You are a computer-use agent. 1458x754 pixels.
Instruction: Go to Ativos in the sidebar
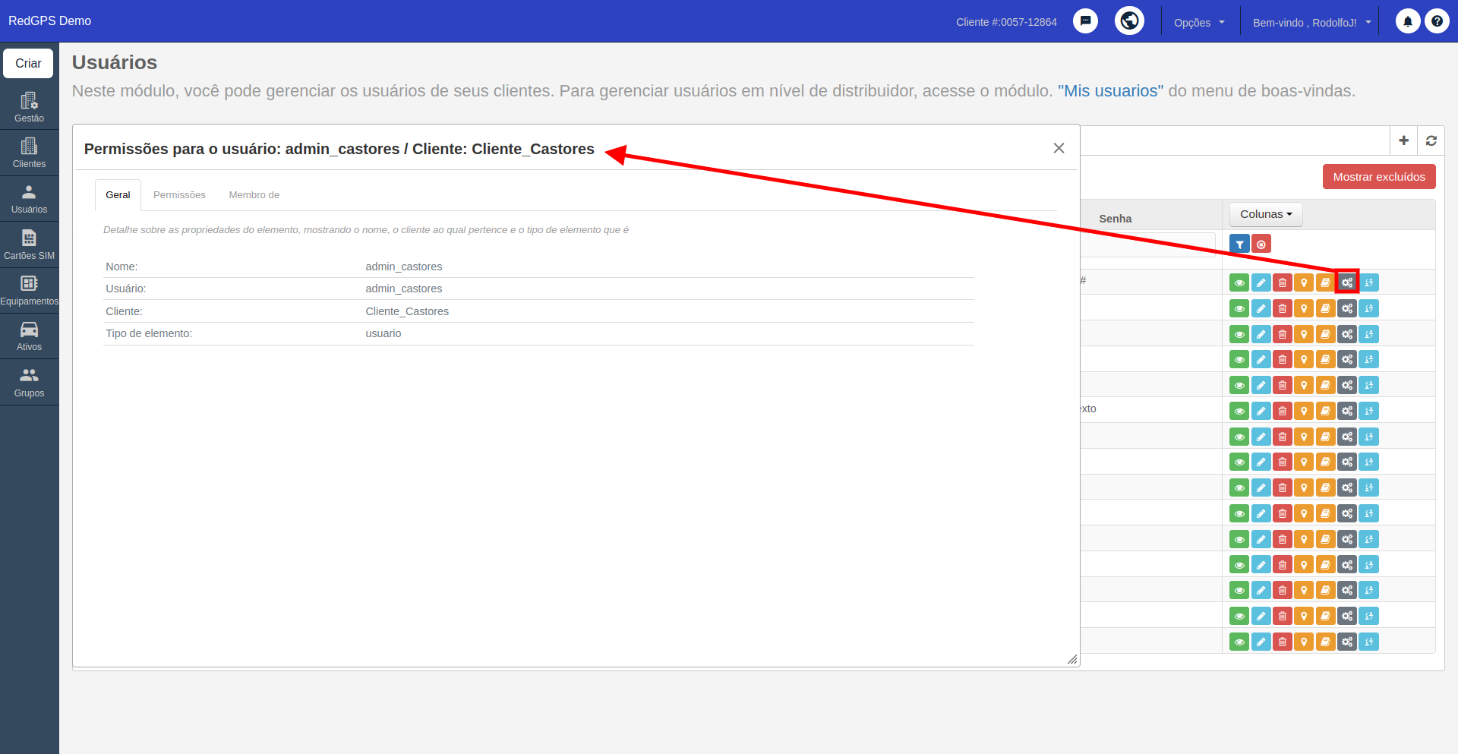(29, 336)
